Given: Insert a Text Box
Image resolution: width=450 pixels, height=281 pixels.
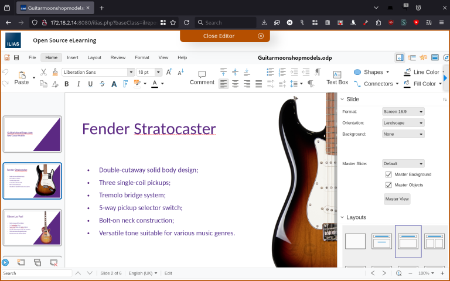Looking at the screenshot, I should coord(337,77).
